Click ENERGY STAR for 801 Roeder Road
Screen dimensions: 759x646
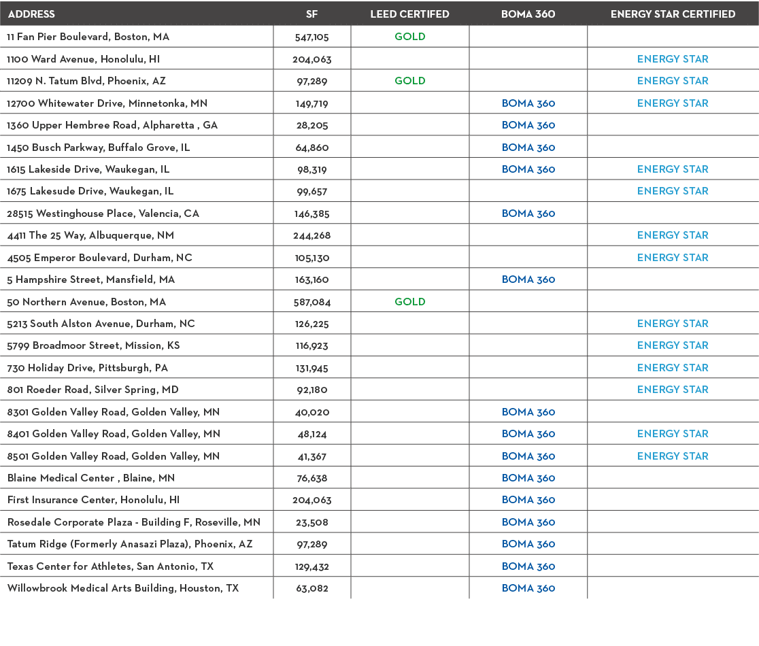[673, 390]
